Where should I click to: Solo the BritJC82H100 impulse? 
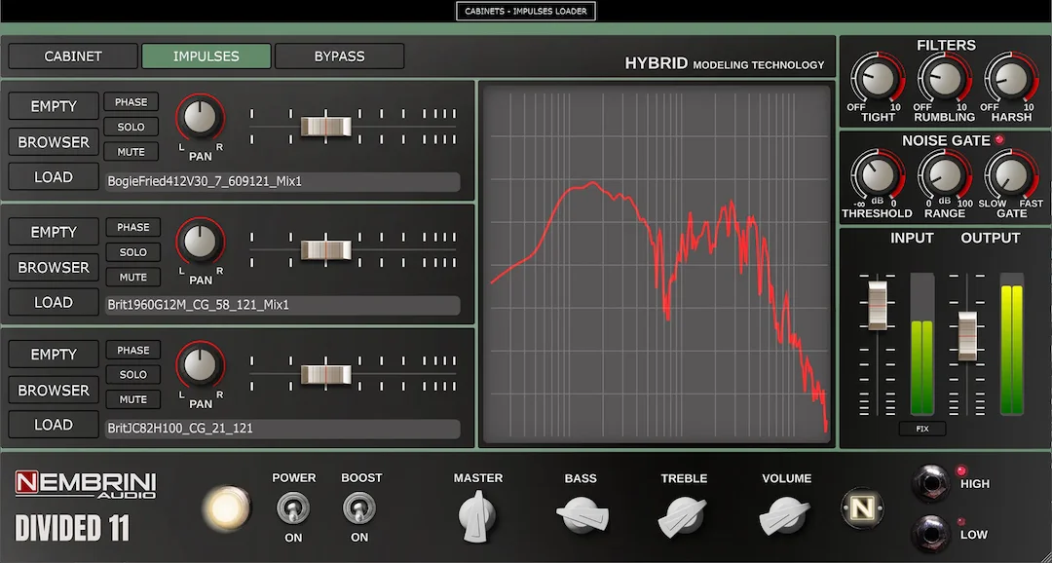132,374
